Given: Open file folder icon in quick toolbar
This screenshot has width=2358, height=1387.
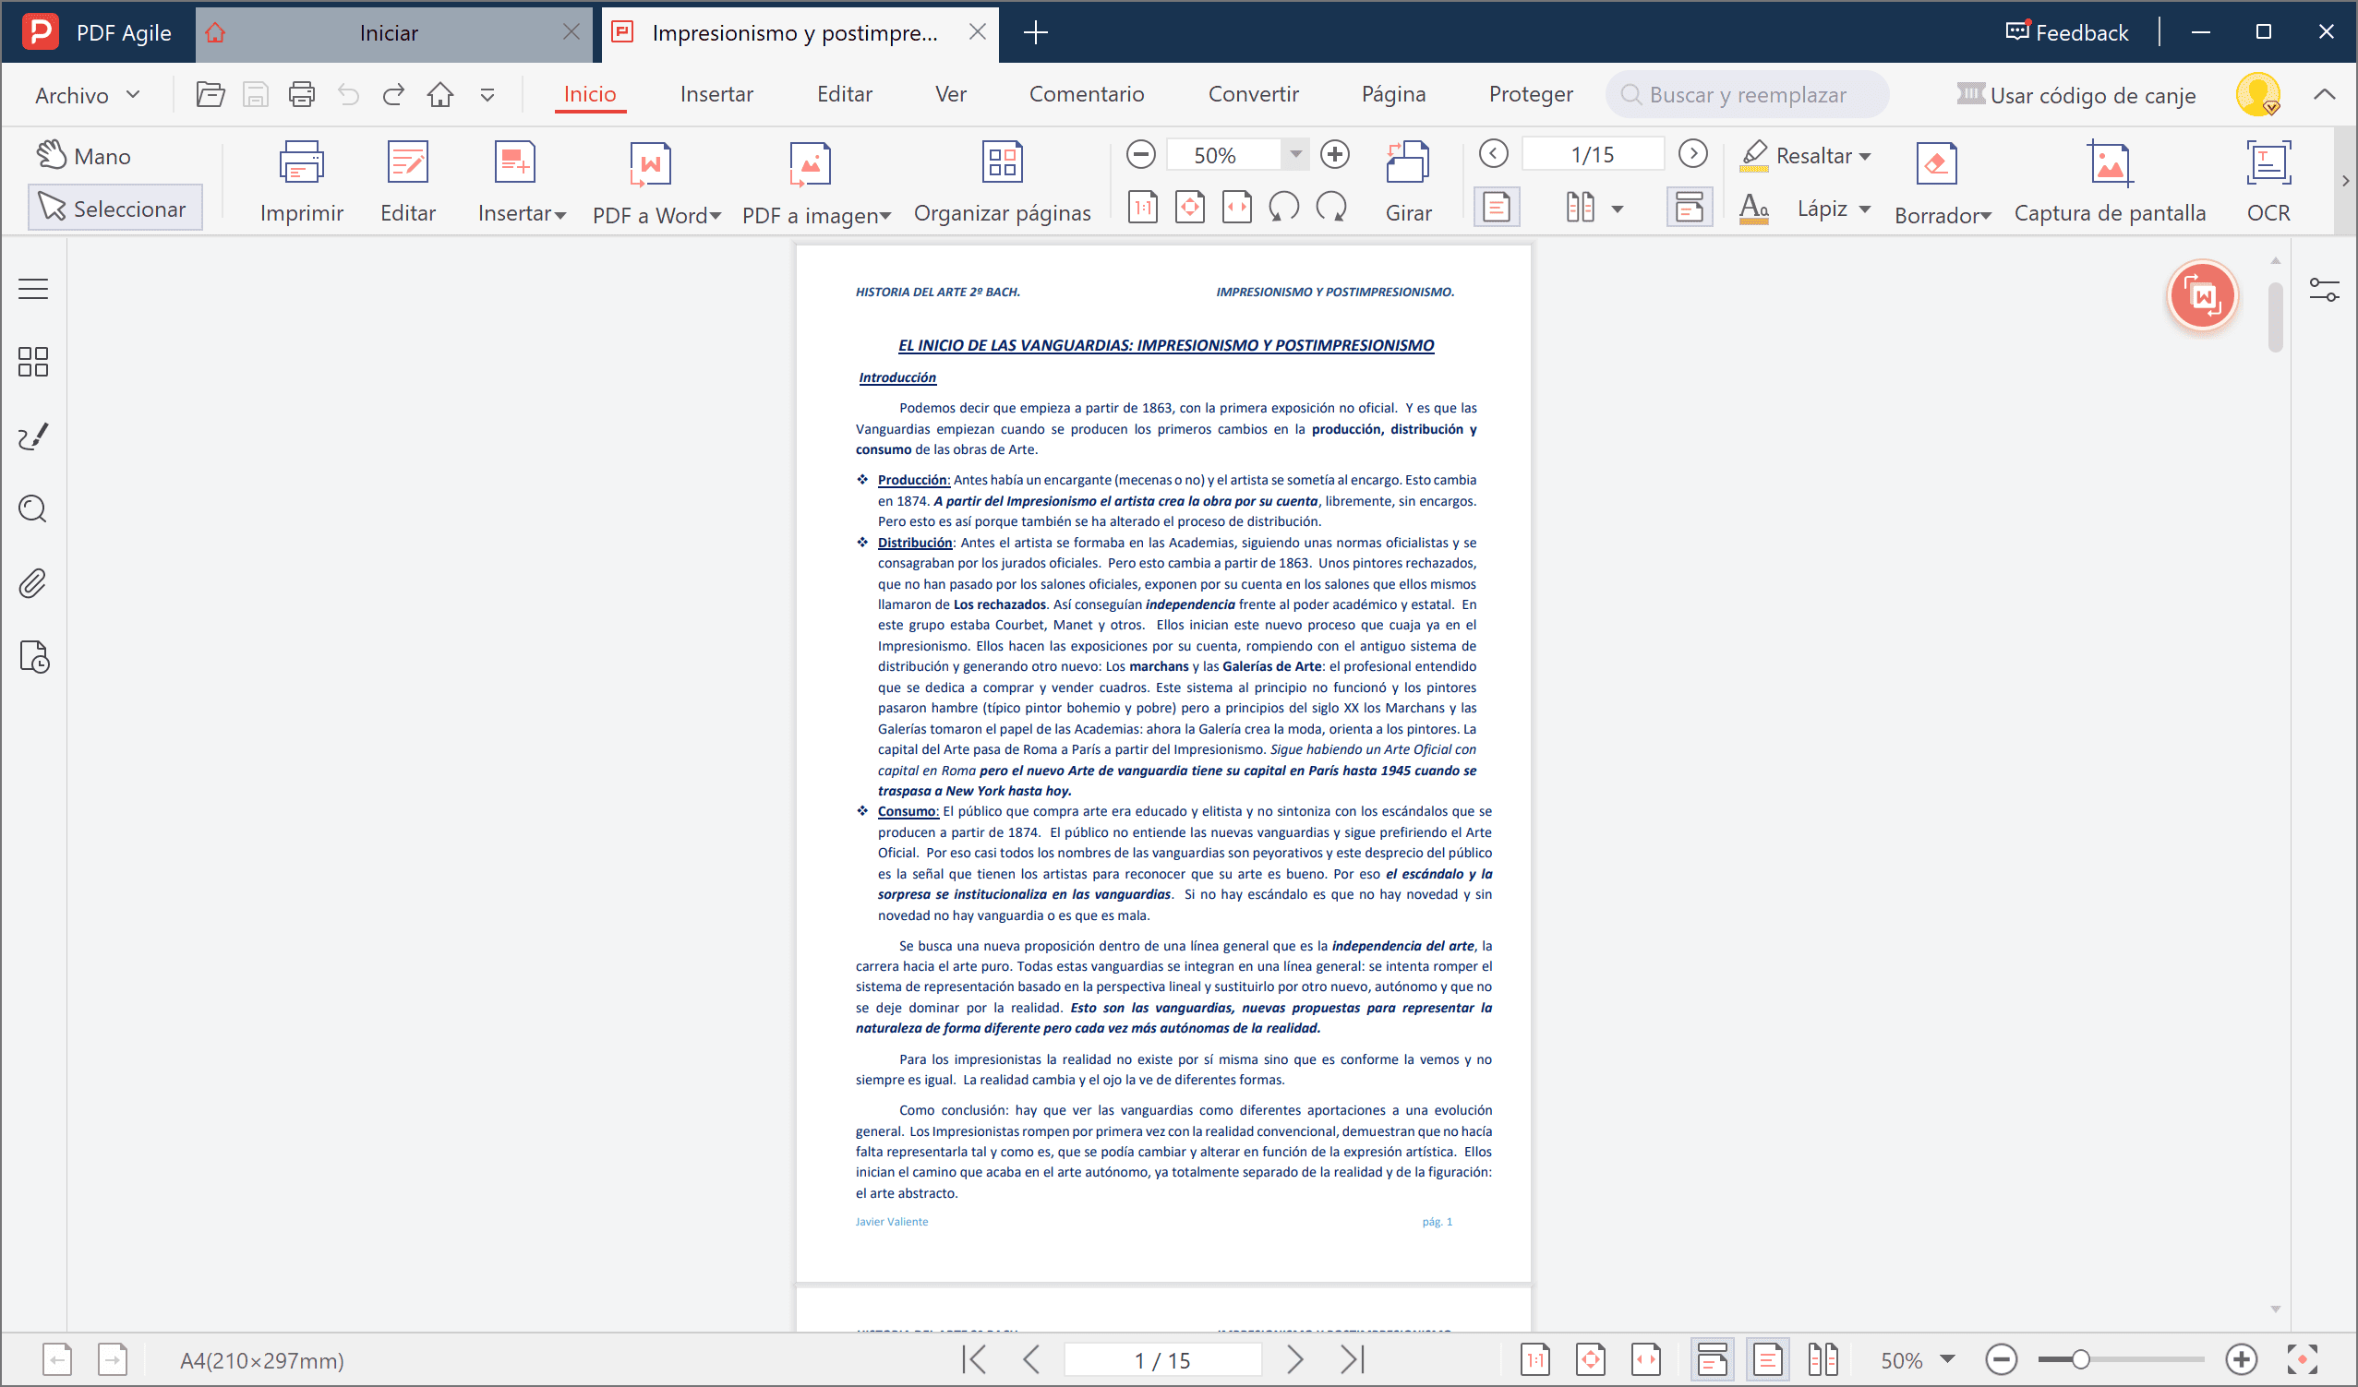Looking at the screenshot, I should pos(210,94).
